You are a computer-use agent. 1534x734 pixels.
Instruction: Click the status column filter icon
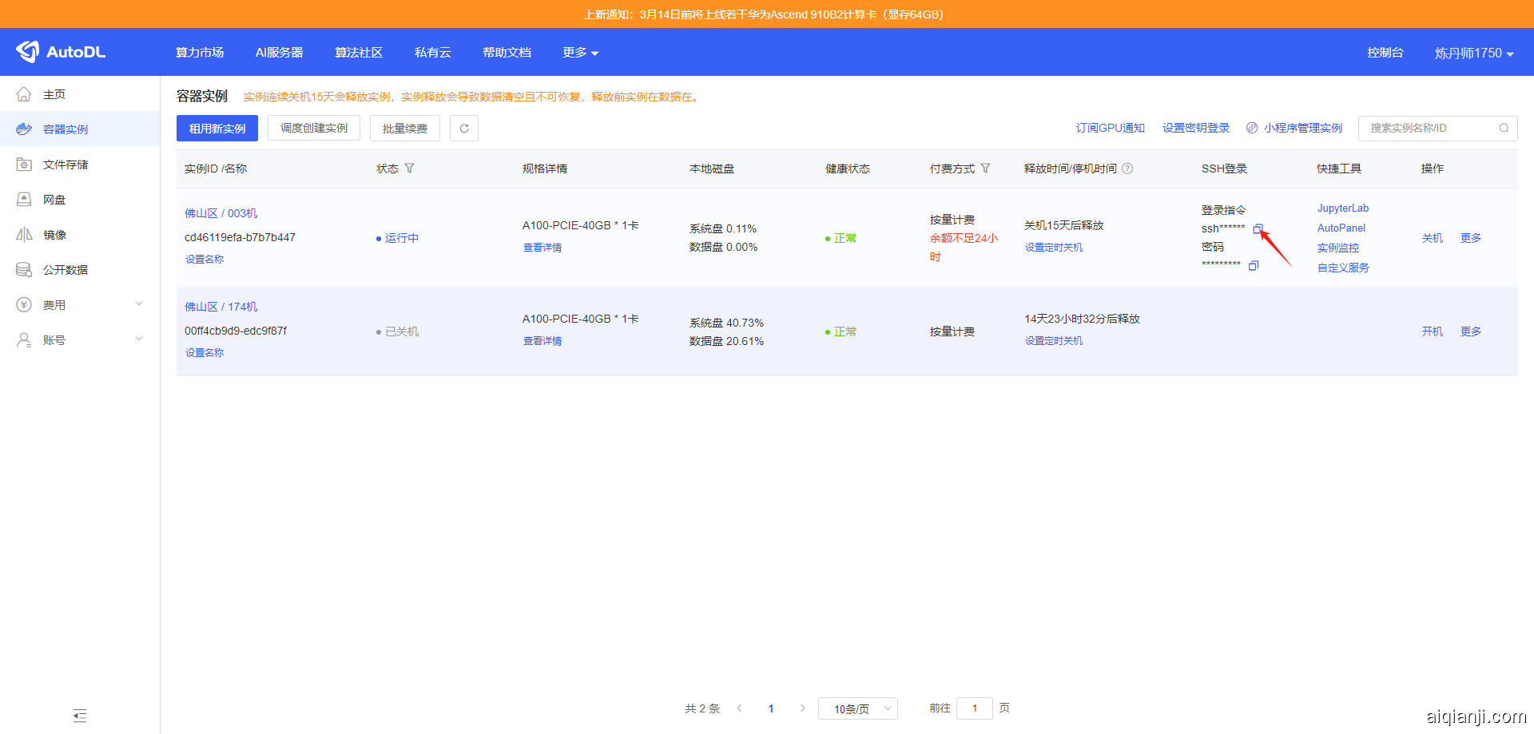click(x=410, y=169)
